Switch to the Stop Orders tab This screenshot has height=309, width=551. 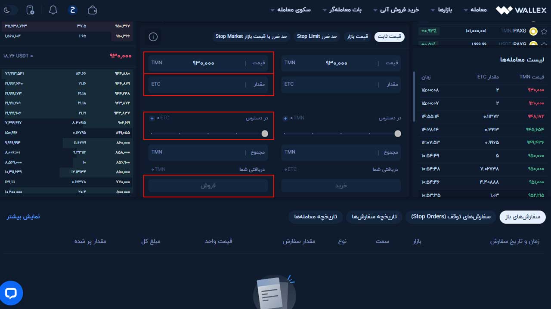tap(451, 217)
